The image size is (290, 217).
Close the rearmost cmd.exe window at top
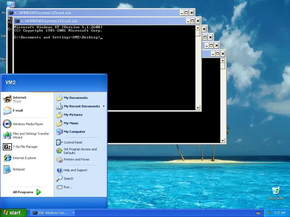(x=192, y=13)
